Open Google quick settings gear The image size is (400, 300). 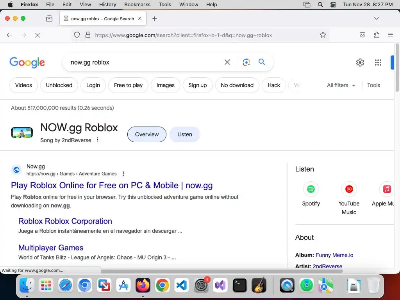[360, 62]
